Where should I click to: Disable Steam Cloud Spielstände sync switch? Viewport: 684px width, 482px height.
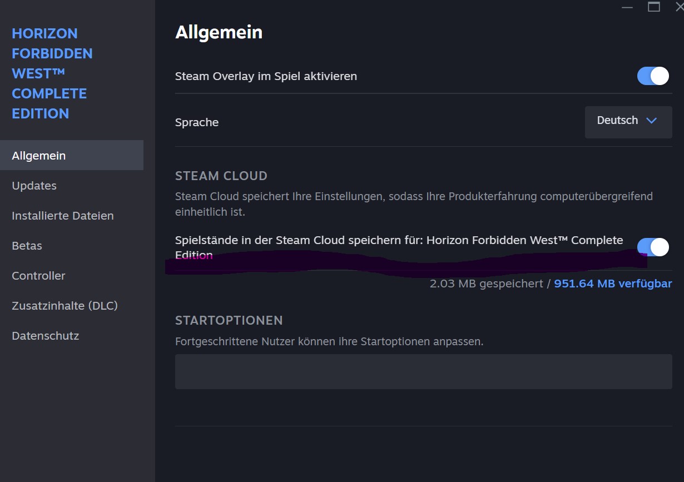tap(653, 247)
